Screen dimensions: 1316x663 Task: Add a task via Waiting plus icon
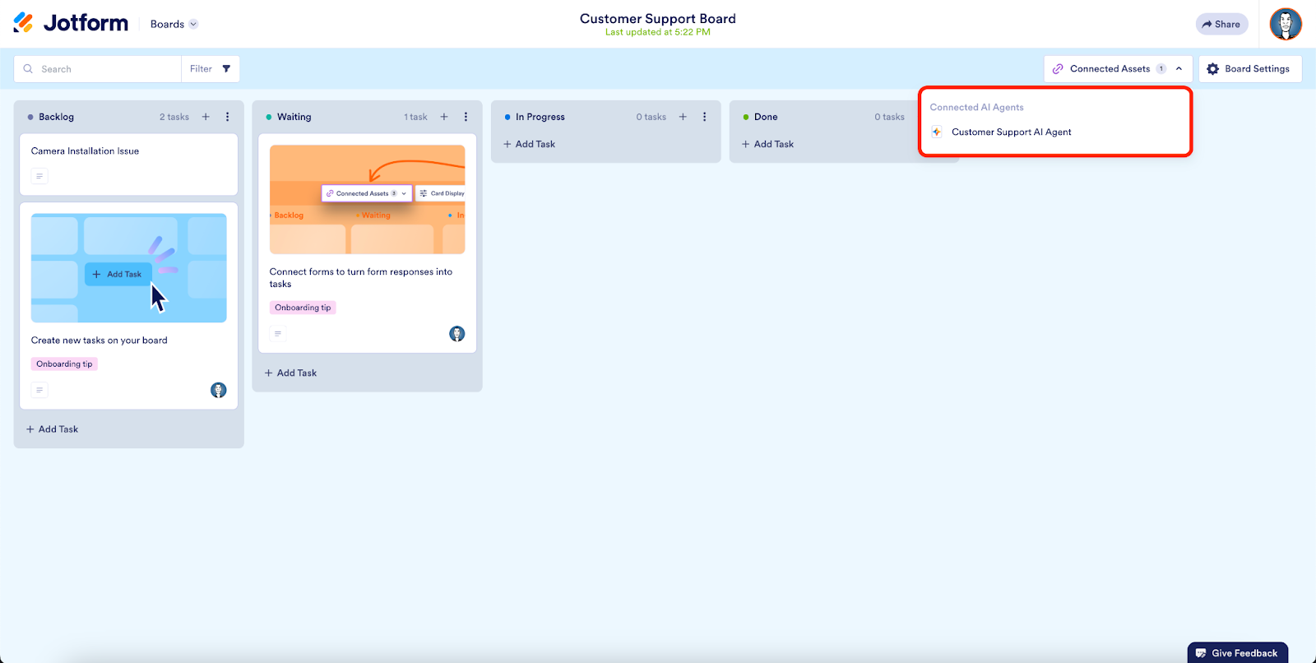click(x=444, y=117)
